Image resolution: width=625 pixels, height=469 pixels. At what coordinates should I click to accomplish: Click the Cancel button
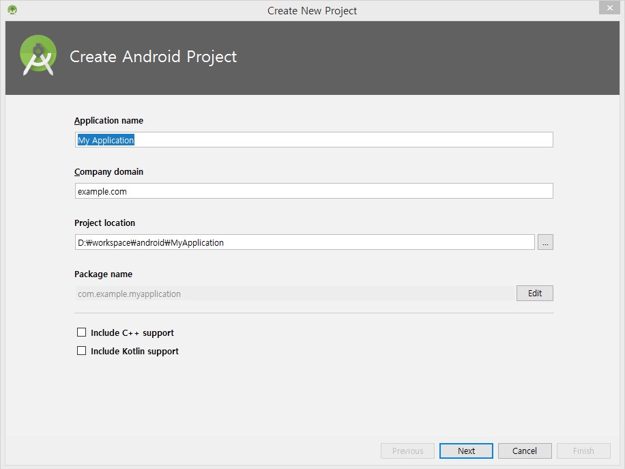point(524,451)
